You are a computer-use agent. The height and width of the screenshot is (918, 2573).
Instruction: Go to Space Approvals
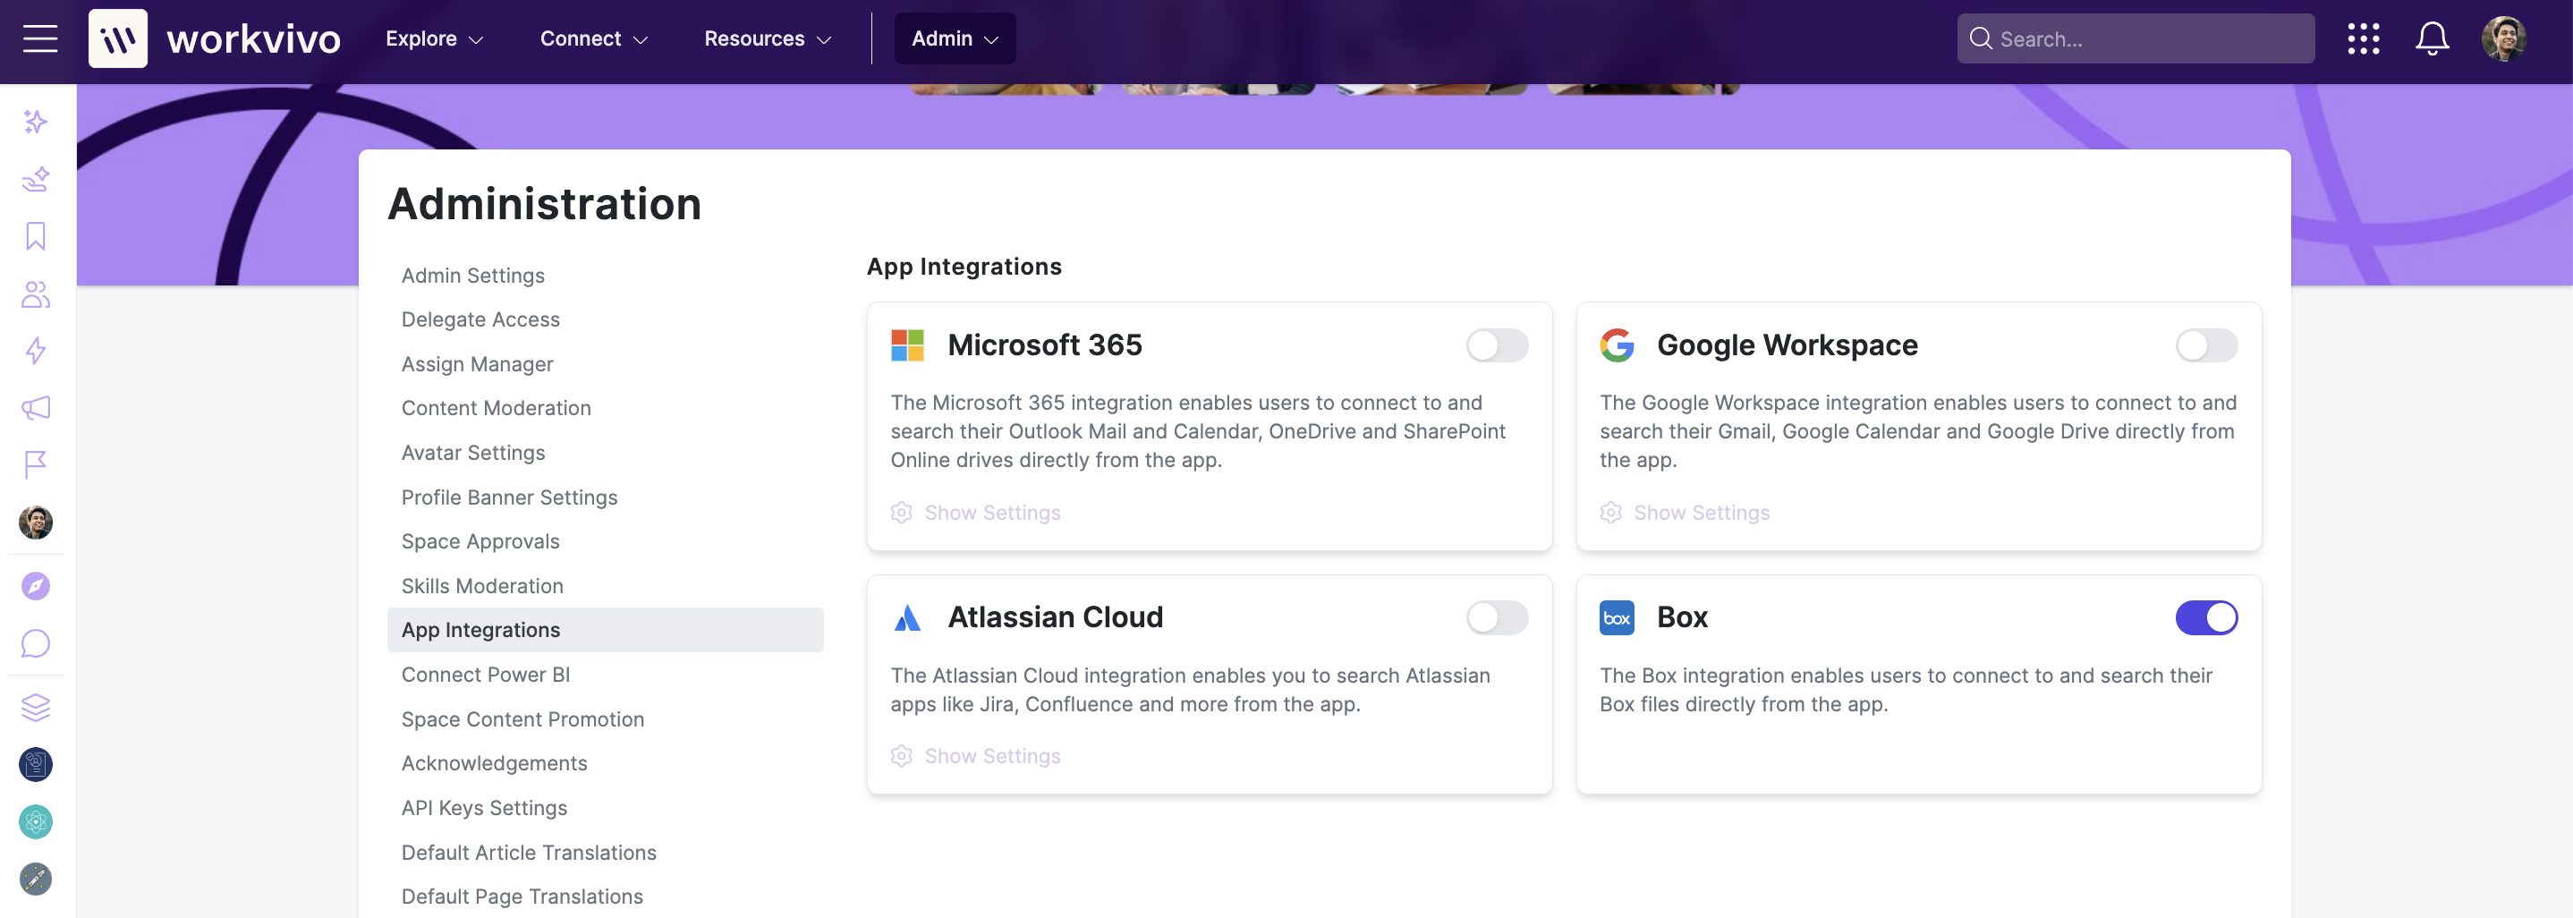click(480, 541)
